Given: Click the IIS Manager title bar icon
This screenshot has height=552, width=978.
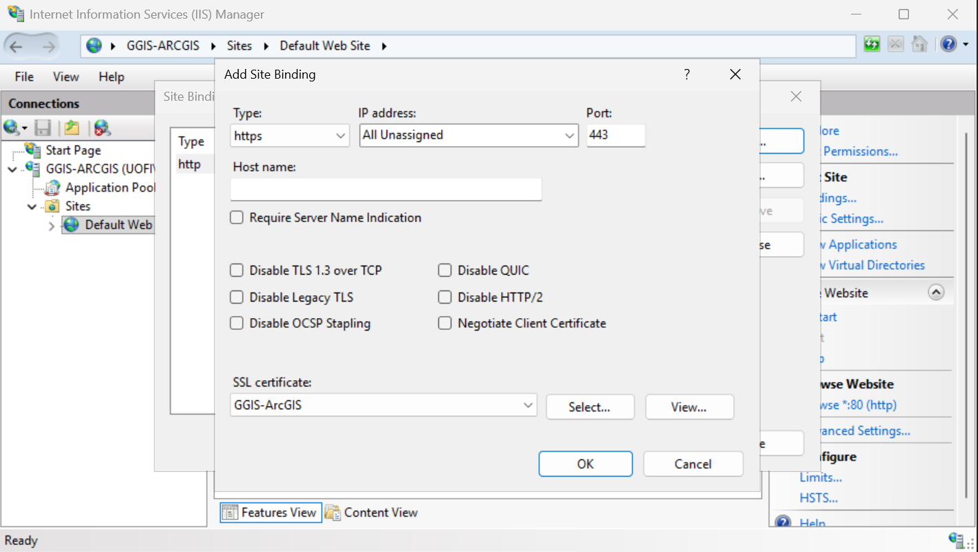Looking at the screenshot, I should point(15,14).
